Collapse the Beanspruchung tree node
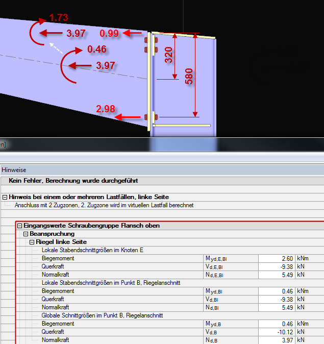This screenshot has height=344, width=324. click(x=26, y=234)
